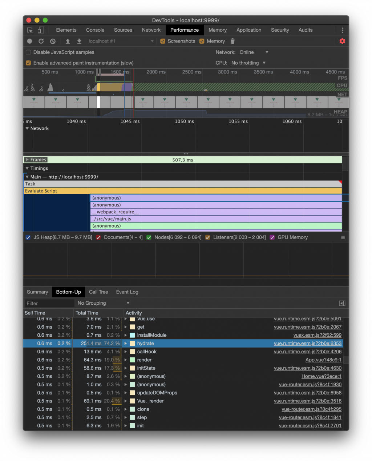Collapse the Timings track
Image resolution: width=372 pixels, height=461 pixels.
pyautogui.click(x=27, y=168)
